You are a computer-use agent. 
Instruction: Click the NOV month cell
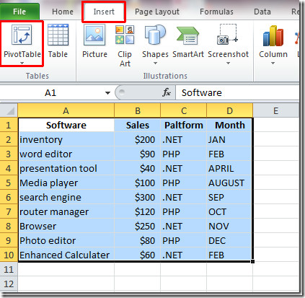pos(229,226)
